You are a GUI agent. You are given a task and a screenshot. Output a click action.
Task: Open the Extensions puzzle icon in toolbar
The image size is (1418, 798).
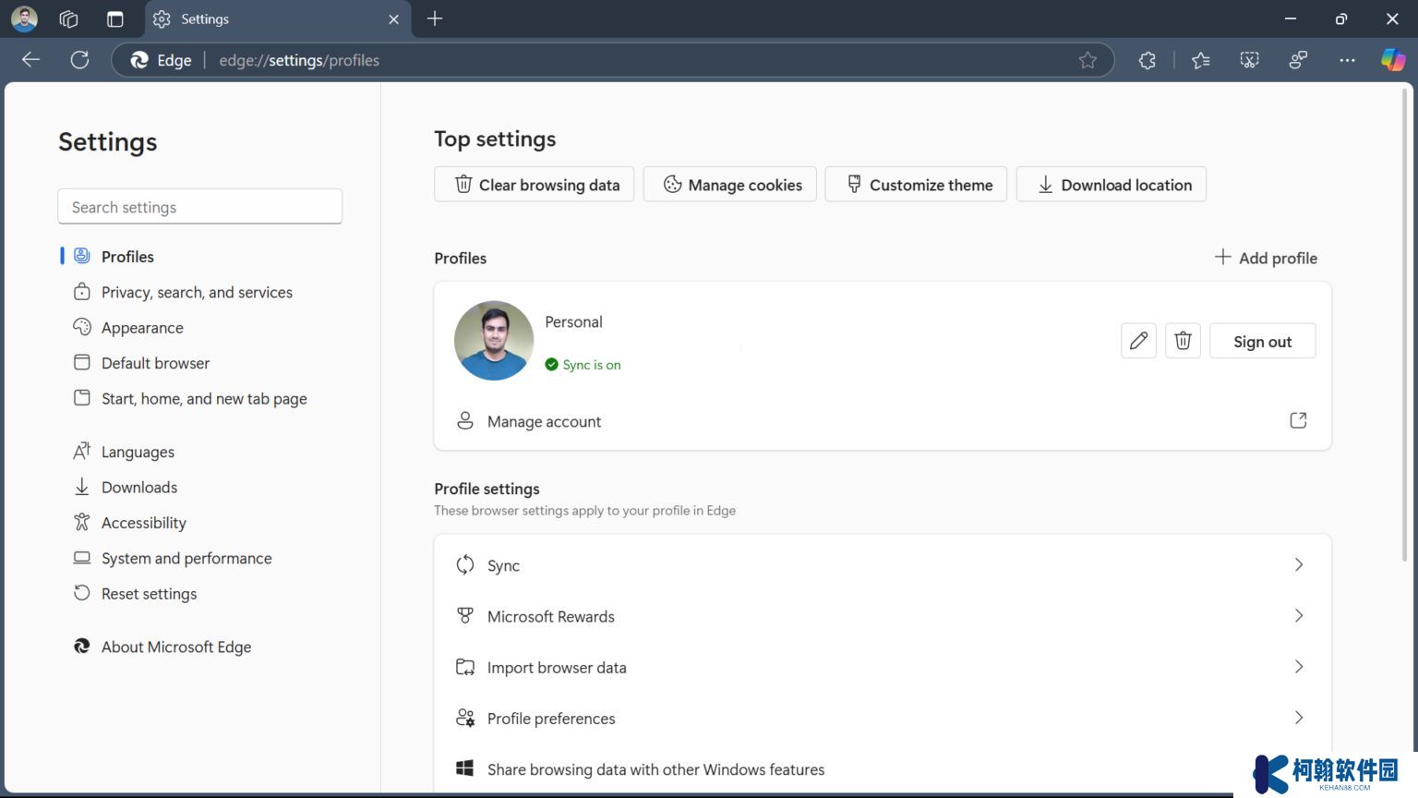pos(1147,60)
